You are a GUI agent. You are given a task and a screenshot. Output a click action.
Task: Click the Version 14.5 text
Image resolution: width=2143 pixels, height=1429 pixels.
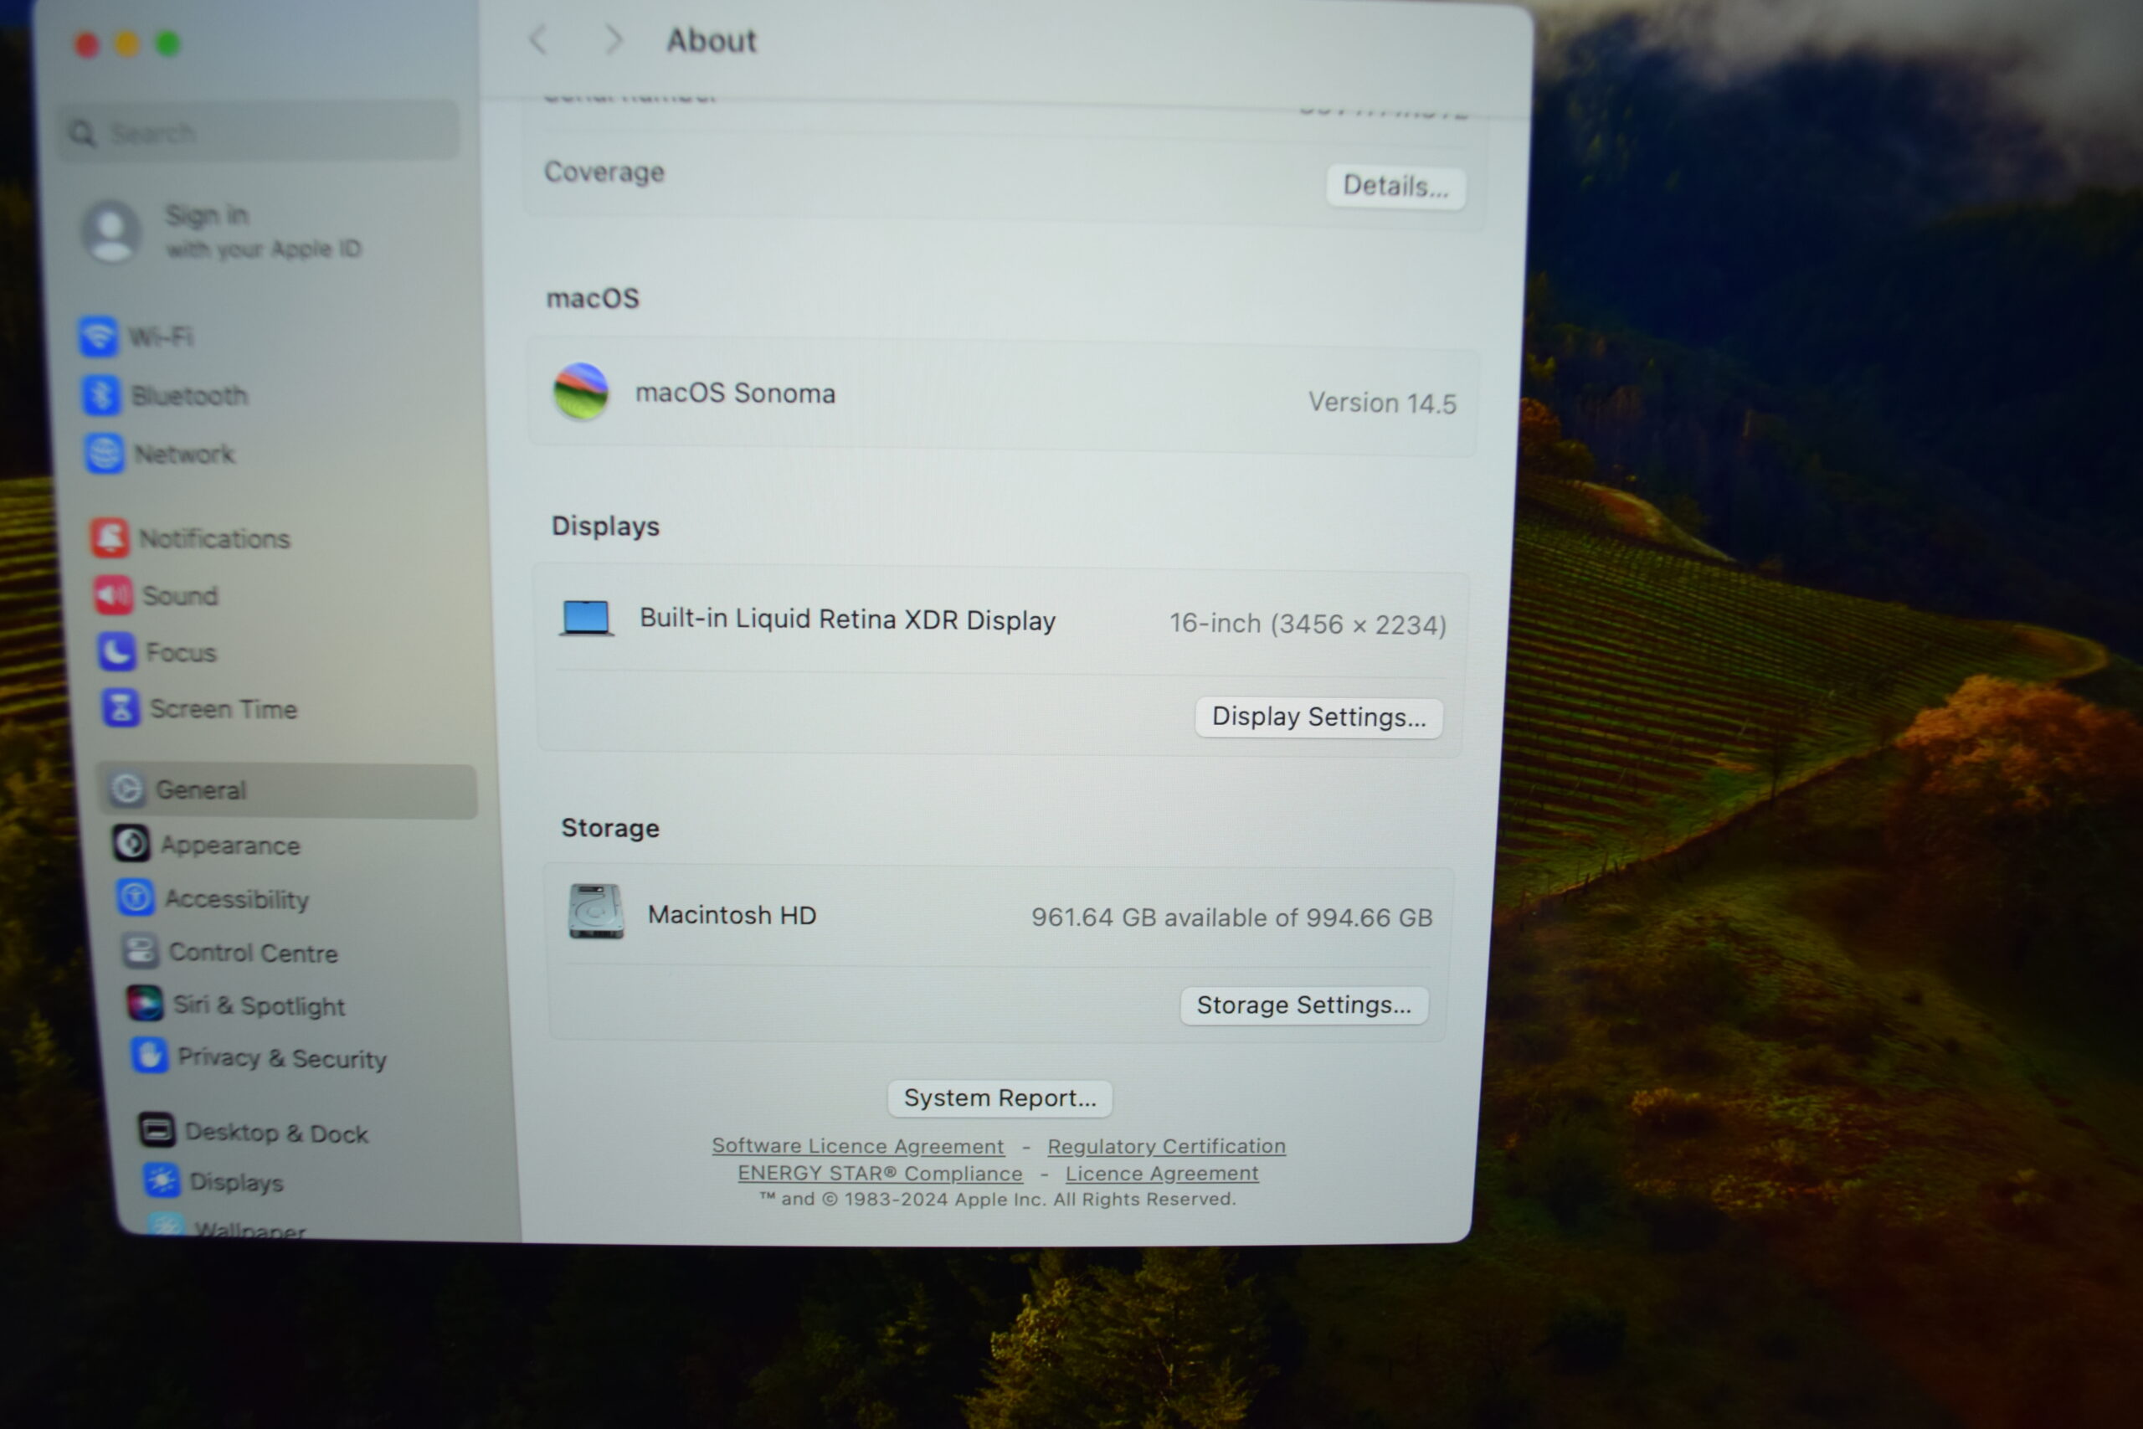pyautogui.click(x=1382, y=403)
